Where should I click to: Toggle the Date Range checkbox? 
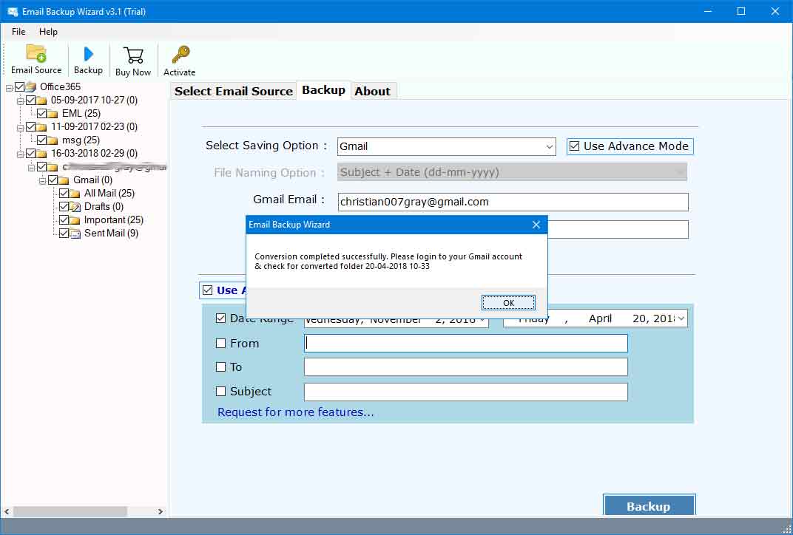pos(220,318)
